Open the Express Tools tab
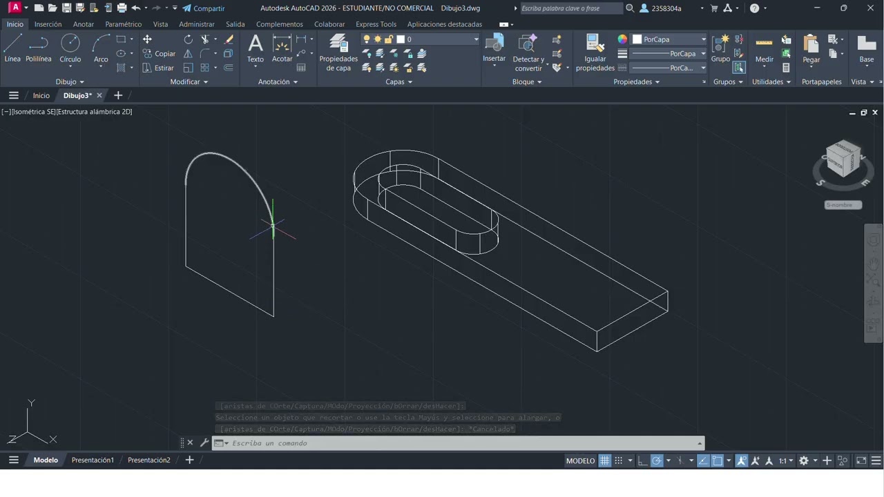Image resolution: width=884 pixels, height=497 pixels. (376, 24)
